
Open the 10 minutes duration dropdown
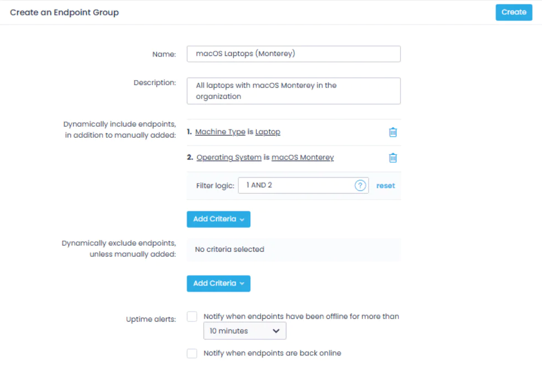click(x=244, y=330)
